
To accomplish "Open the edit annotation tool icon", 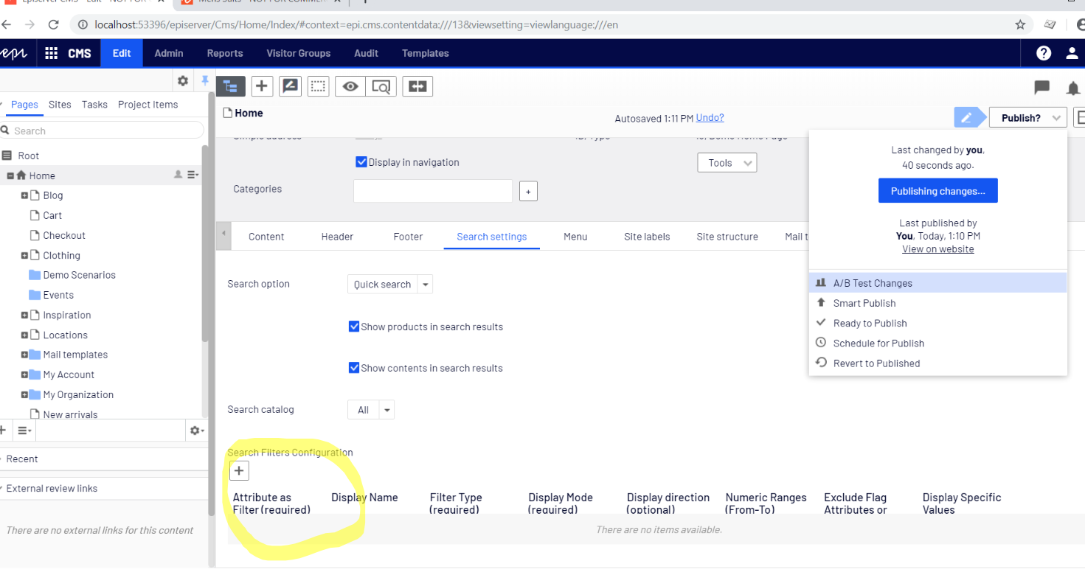I will coord(290,86).
